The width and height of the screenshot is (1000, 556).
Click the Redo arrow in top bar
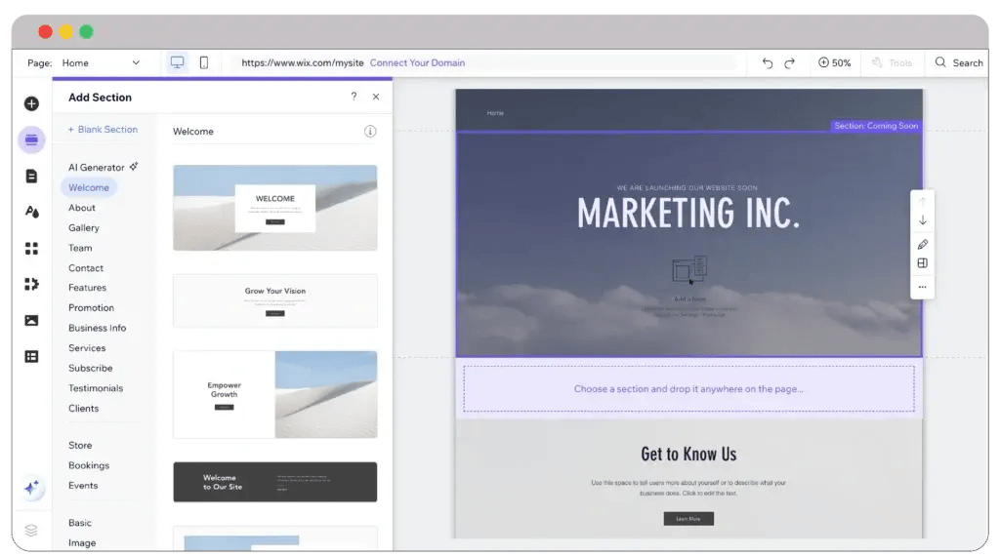point(790,62)
